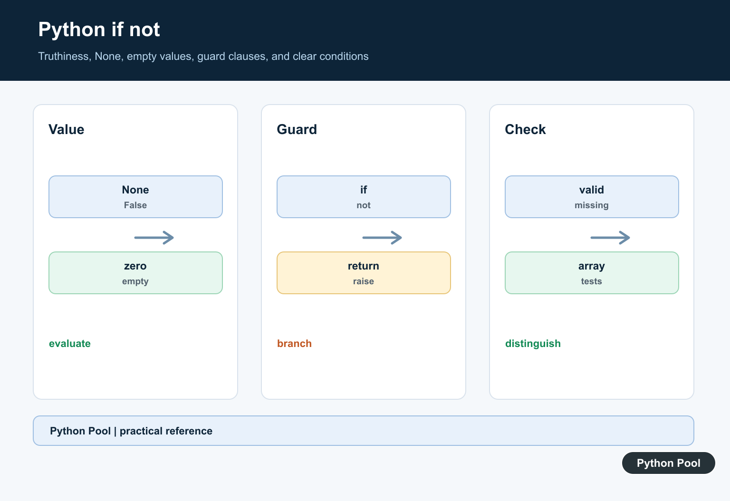
Task: Click the Value card heading
Action: tap(66, 129)
